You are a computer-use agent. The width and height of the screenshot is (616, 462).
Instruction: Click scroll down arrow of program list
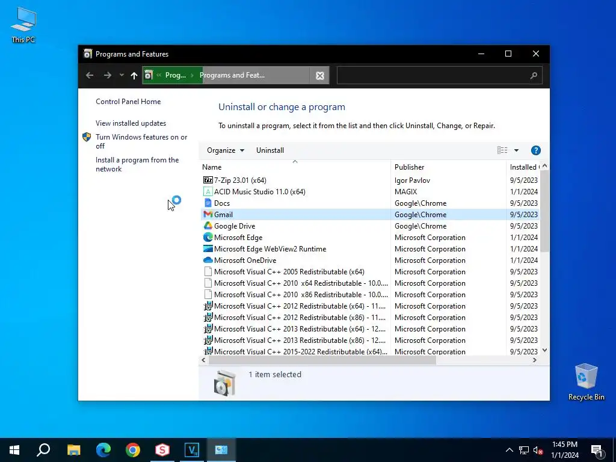pos(544,351)
